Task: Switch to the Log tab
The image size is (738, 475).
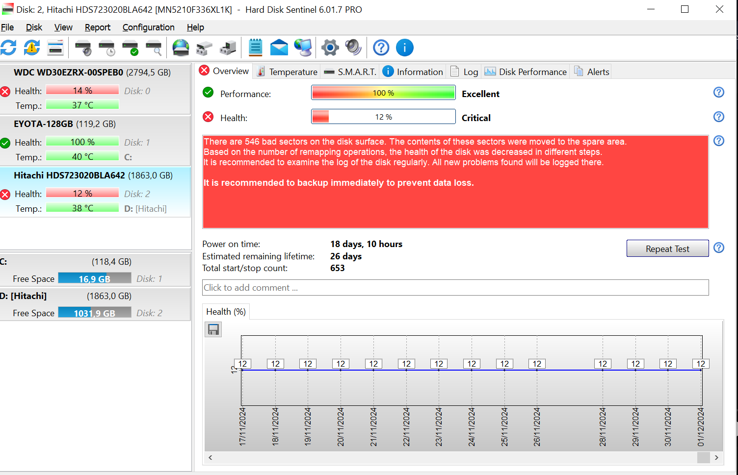Action: click(x=464, y=72)
